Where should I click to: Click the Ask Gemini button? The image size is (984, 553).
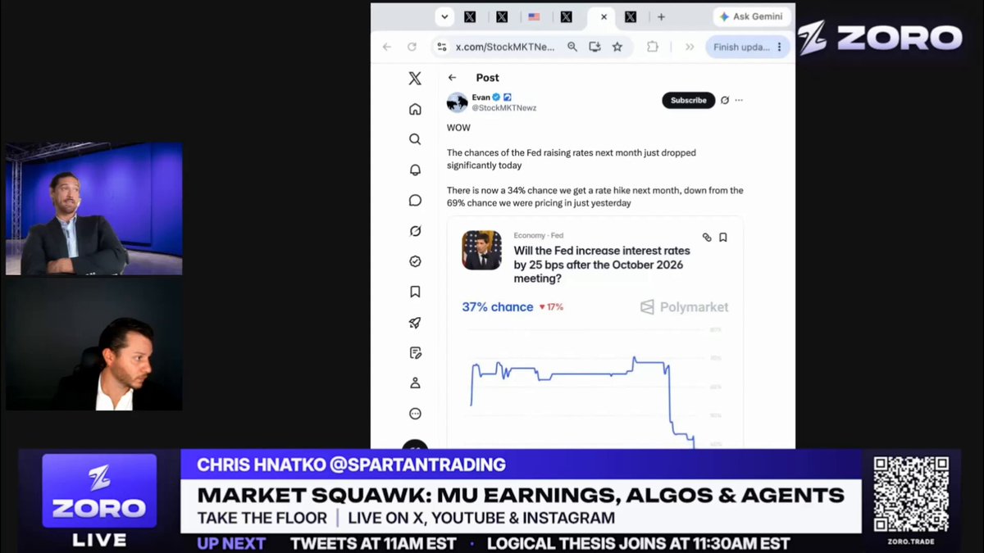click(752, 16)
